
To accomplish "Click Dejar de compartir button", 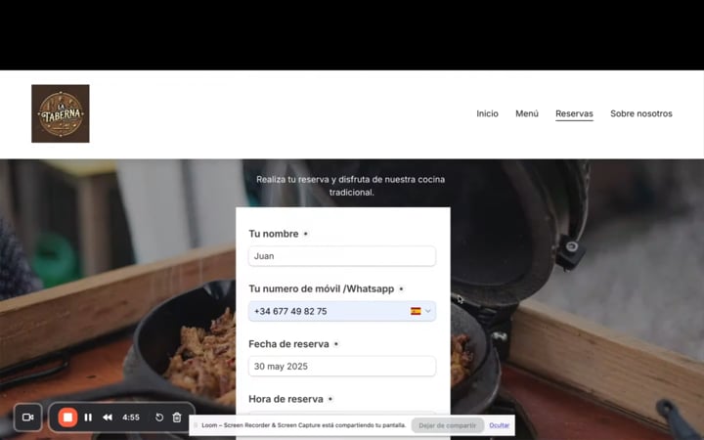I will pos(447,425).
